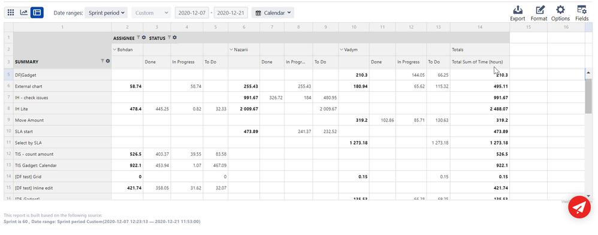Image resolution: width=598 pixels, height=235 pixels.
Task: Filter the ASSIGNEE field with funnel icon
Action: point(138,38)
